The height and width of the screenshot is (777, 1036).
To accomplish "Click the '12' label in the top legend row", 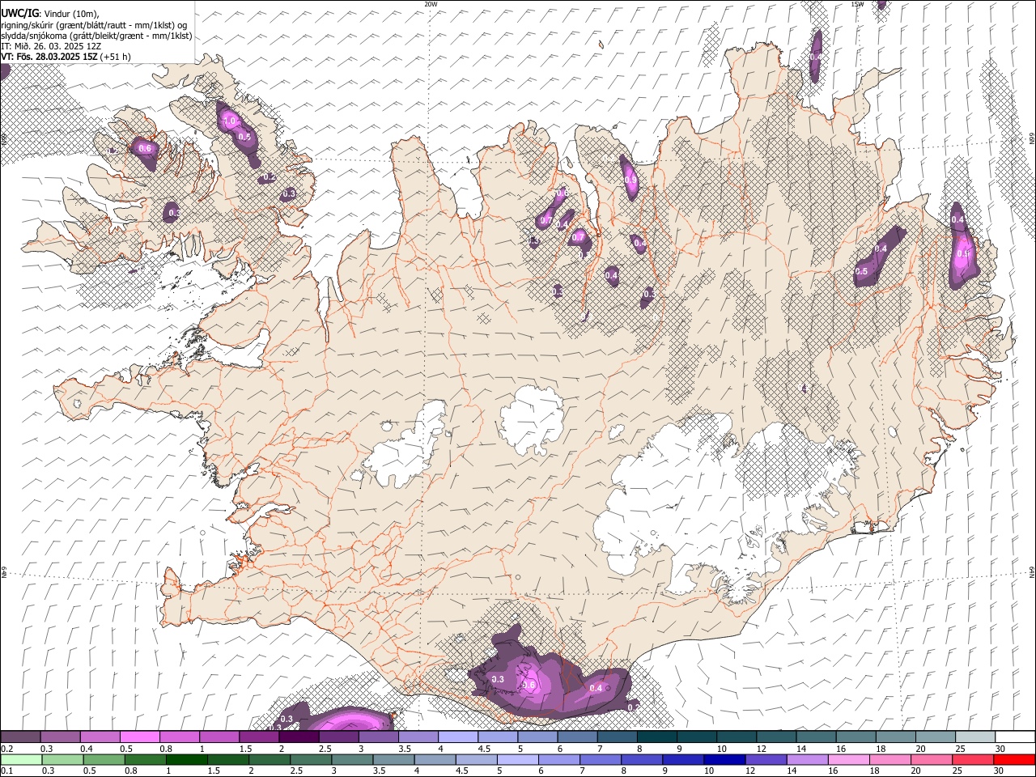I will click(x=761, y=749).
